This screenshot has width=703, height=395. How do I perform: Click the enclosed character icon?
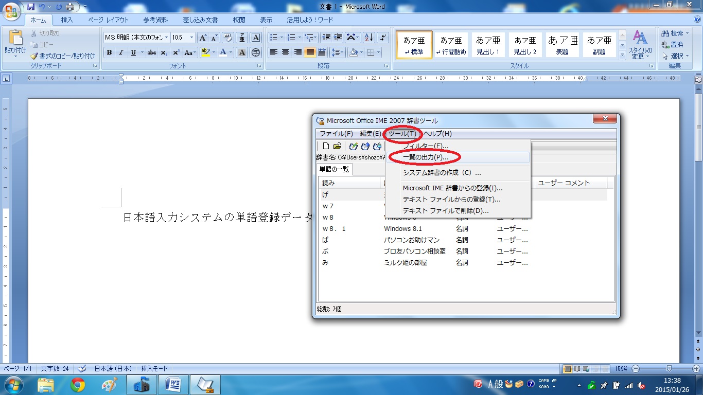tap(256, 52)
